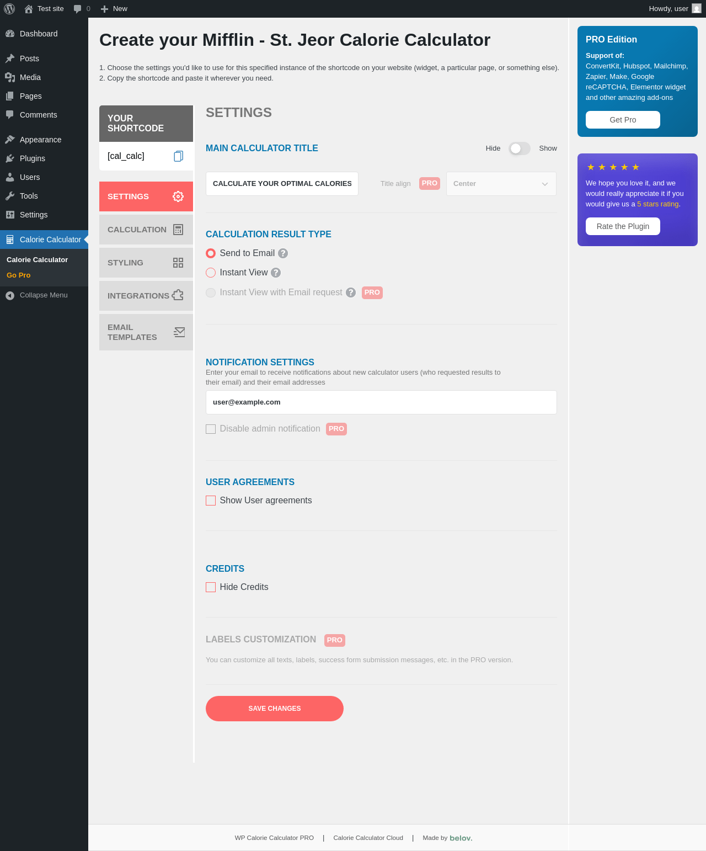The height and width of the screenshot is (851, 706).
Task: Click the Users person icon
Action: [10, 177]
